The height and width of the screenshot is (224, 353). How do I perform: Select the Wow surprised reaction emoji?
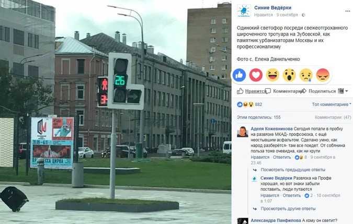point(289,75)
